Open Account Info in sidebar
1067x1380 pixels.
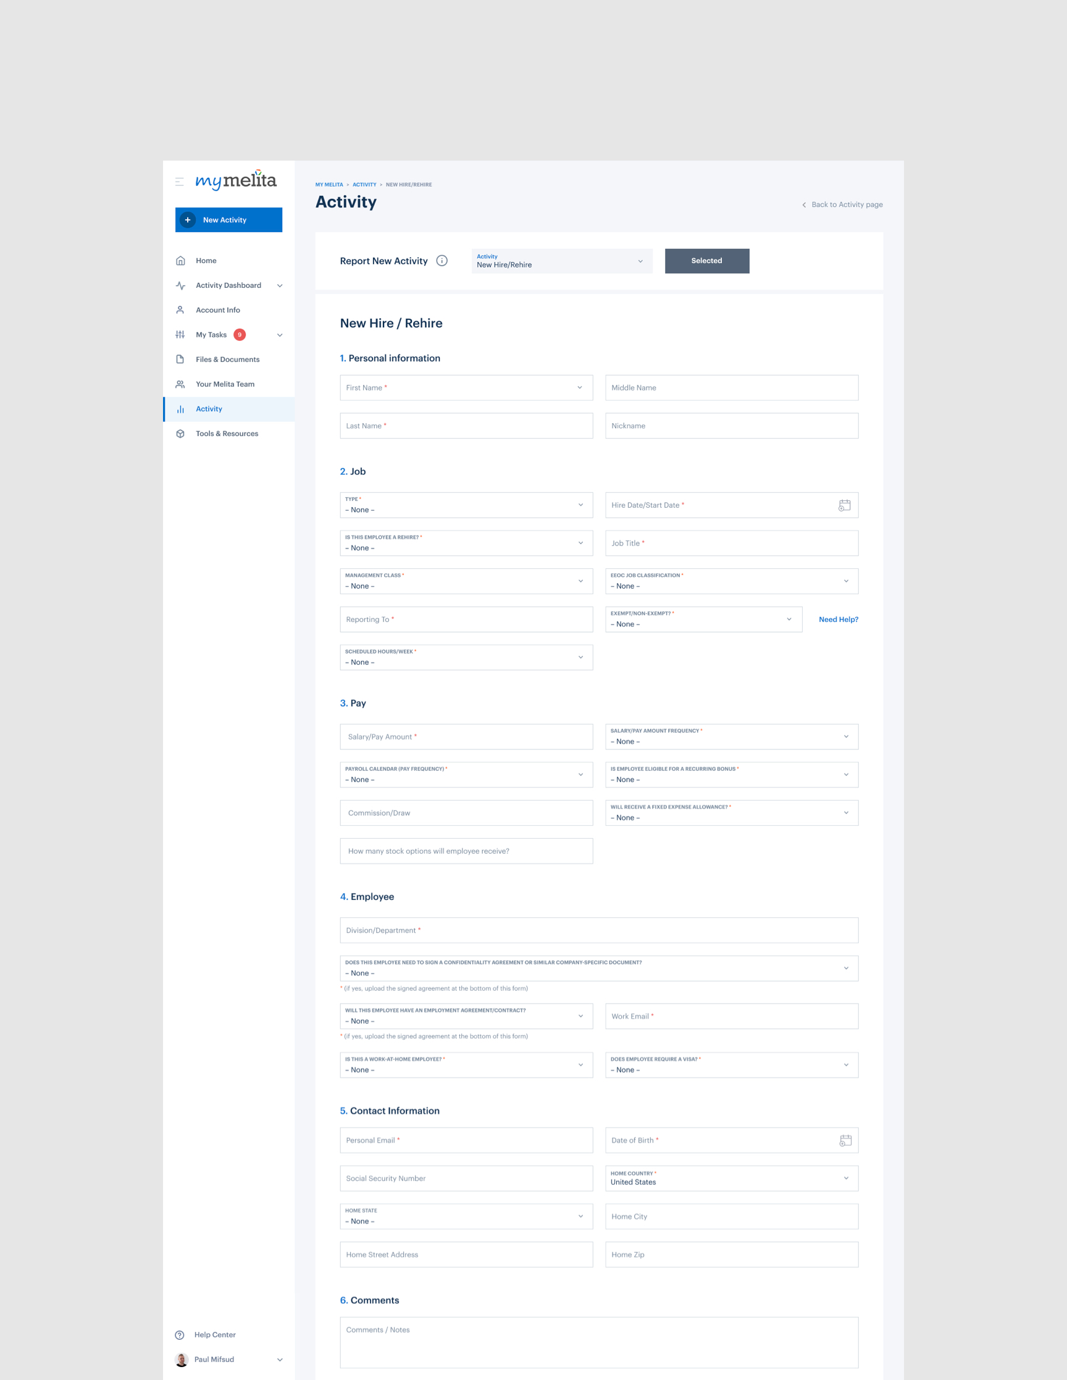pos(228,310)
